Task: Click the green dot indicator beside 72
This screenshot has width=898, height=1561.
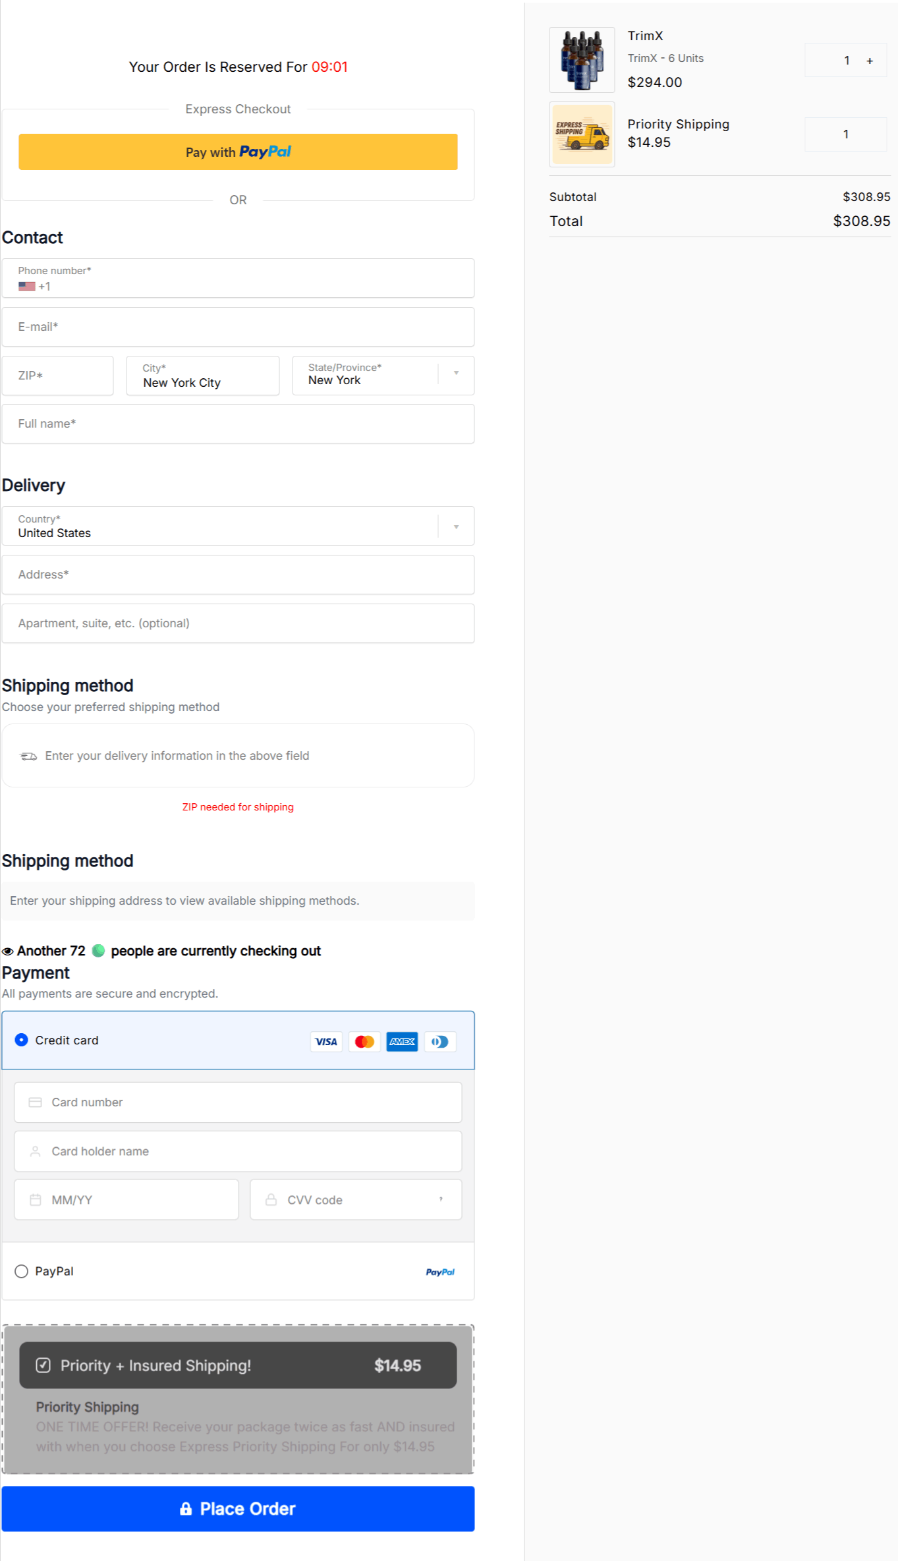Action: (98, 951)
